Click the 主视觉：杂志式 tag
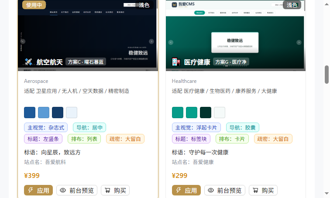Viewport: 330px width, 198px height. [46, 127]
